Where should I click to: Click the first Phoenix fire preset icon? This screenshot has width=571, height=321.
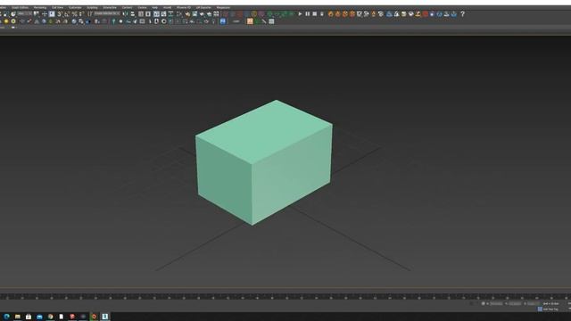[331, 14]
